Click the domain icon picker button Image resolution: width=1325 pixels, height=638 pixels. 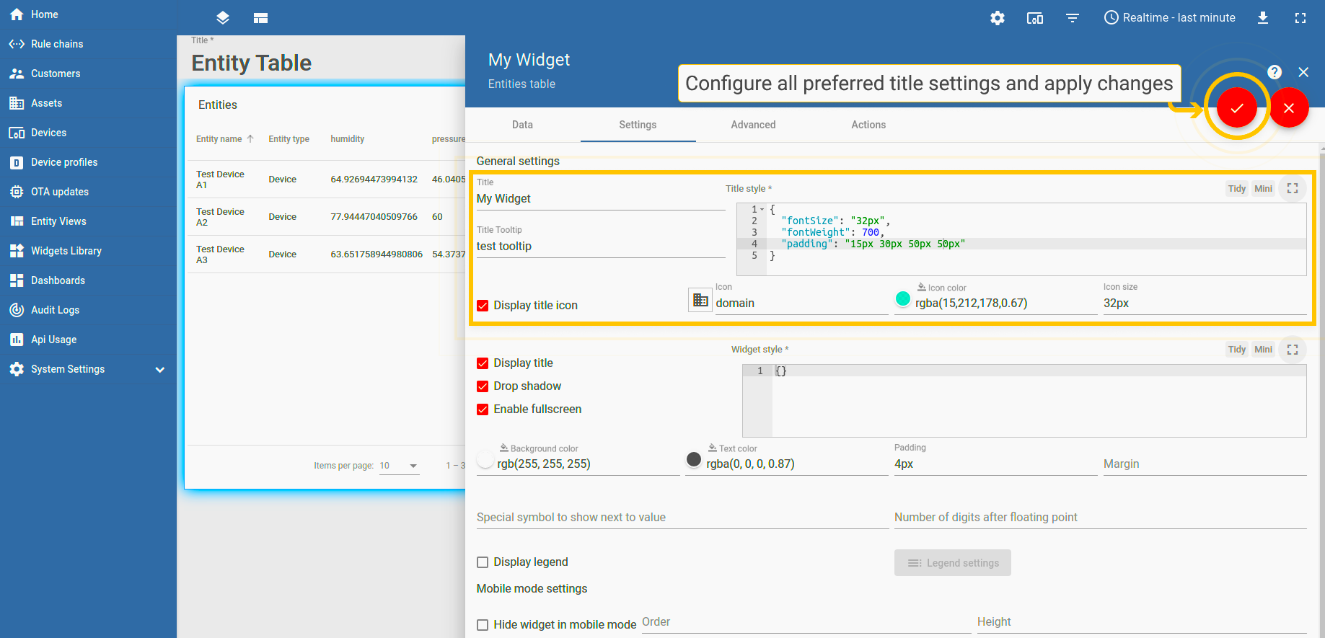click(700, 300)
